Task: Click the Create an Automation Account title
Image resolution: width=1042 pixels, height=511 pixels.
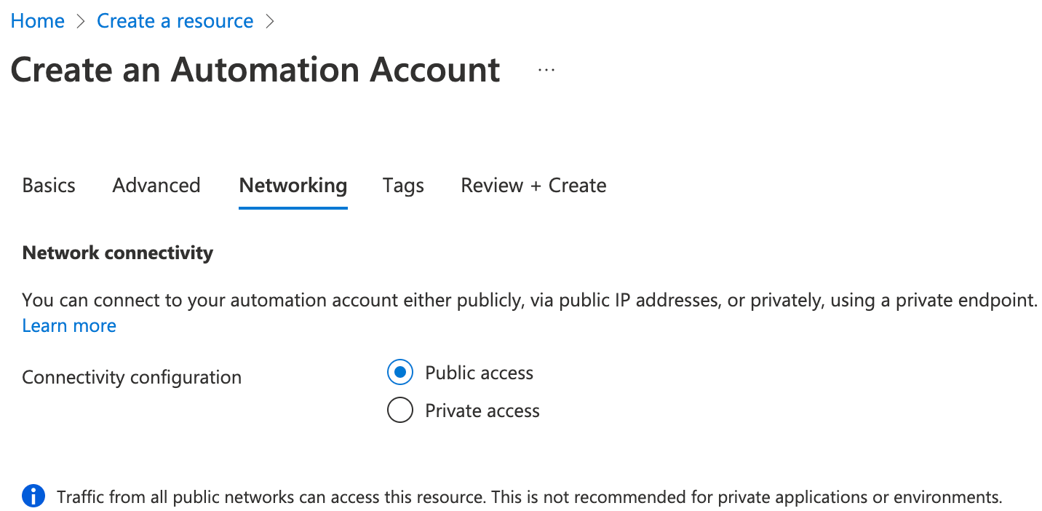Action: (x=255, y=70)
